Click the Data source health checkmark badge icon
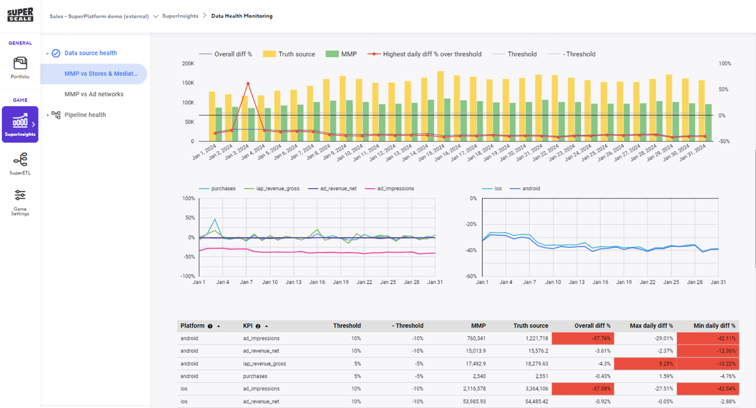 point(56,54)
